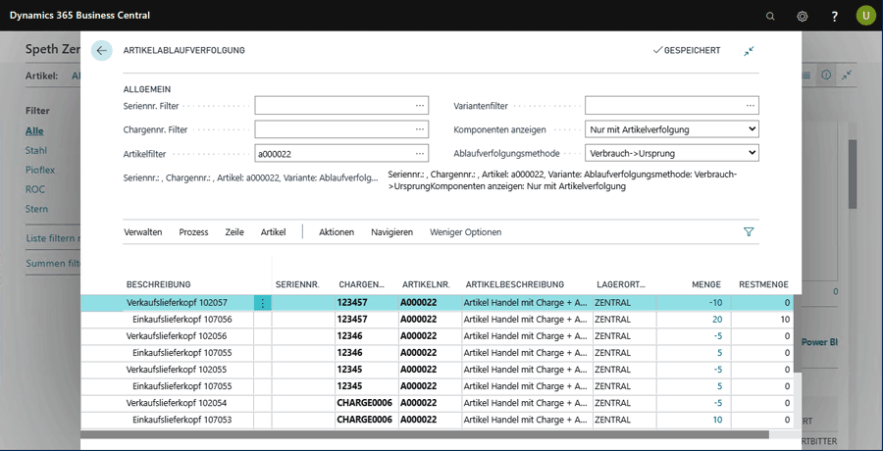This screenshot has height=451, width=883.
Task: Select Weniger Optionen
Action: [x=466, y=232]
